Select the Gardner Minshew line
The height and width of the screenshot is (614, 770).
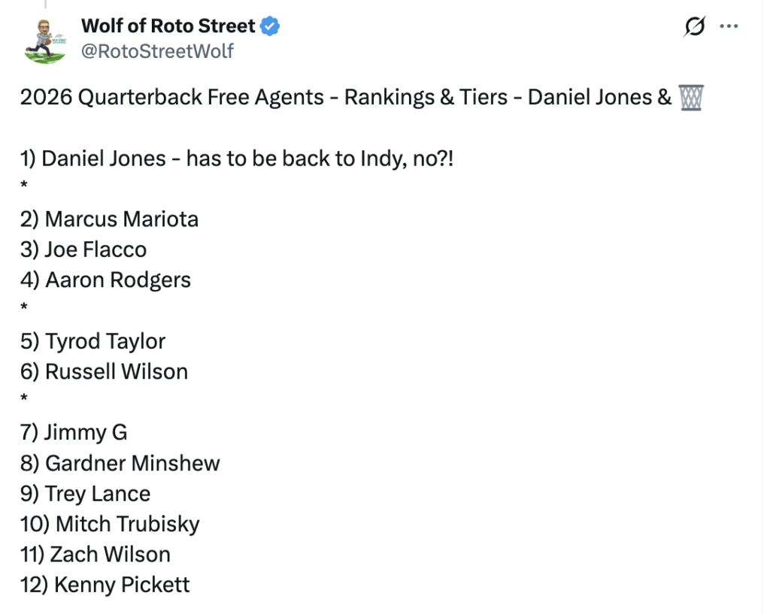point(120,463)
